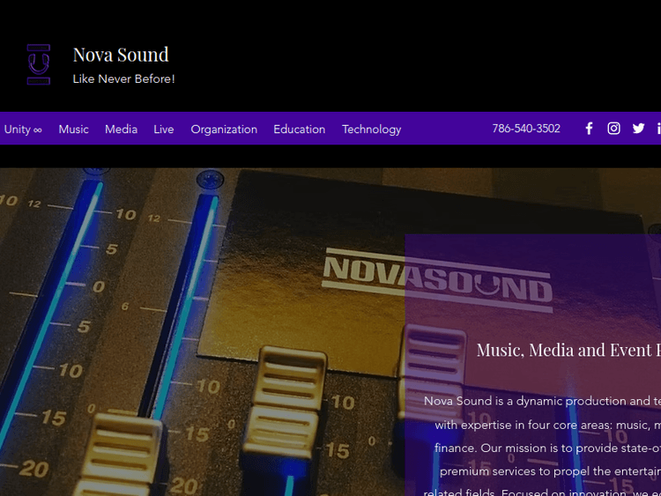Go to the Technology menu item
661x496 pixels.
[x=371, y=130]
